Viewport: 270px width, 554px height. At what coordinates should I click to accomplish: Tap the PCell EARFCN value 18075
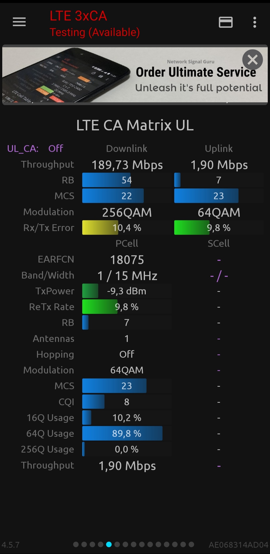[x=127, y=260]
